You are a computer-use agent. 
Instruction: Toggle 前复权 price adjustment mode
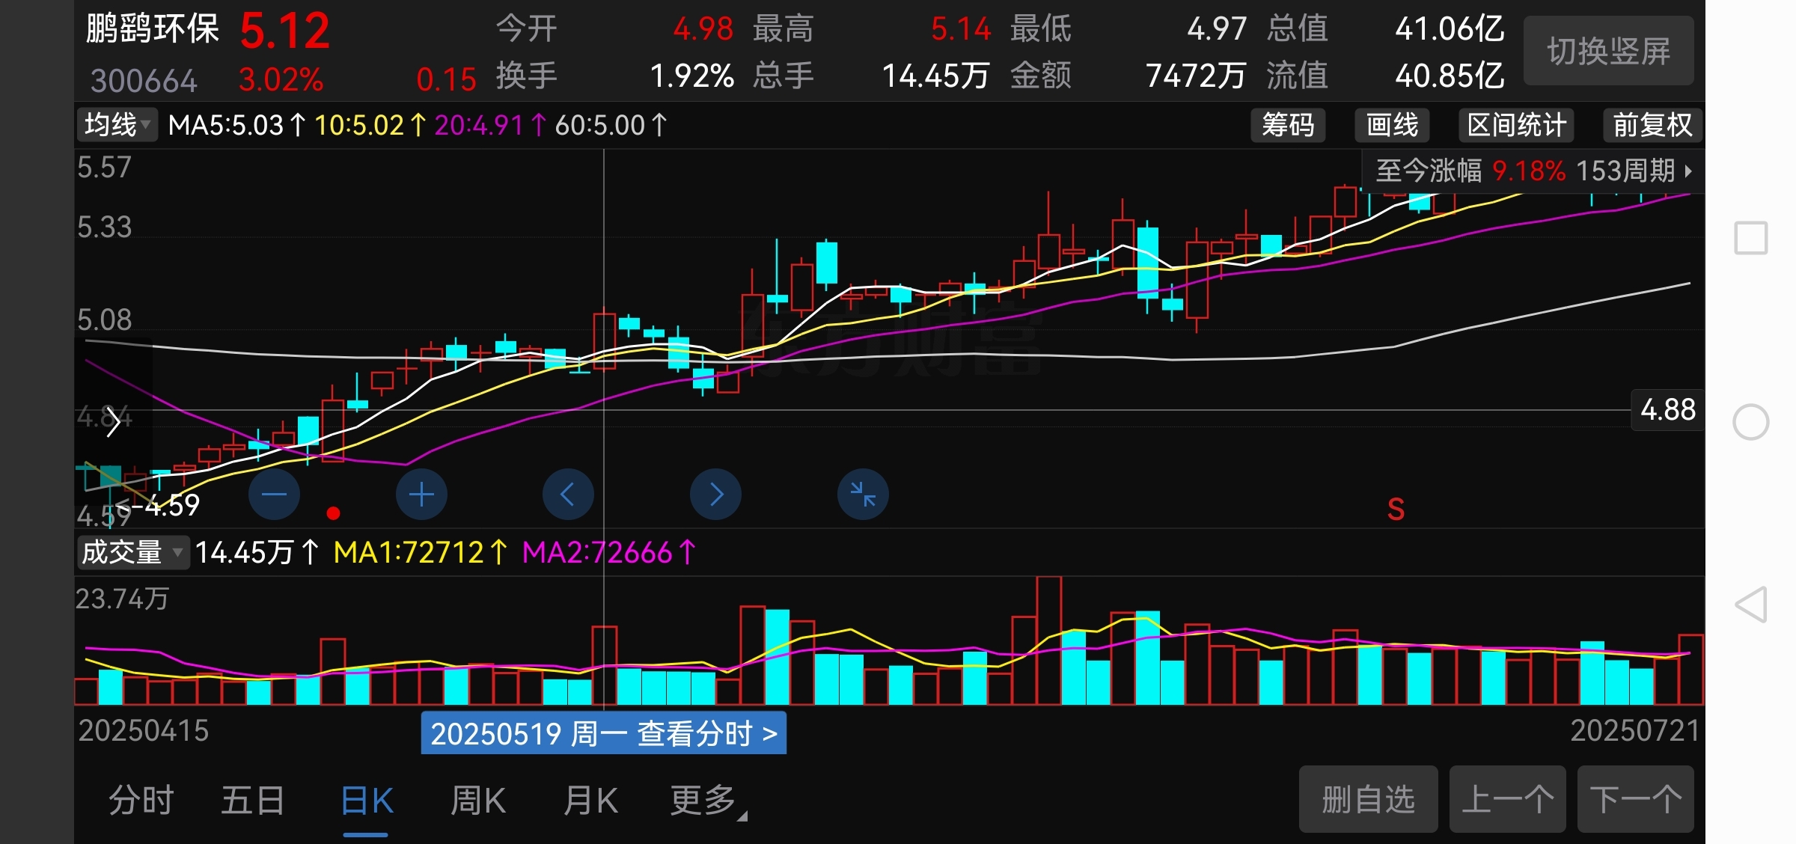point(1652,125)
